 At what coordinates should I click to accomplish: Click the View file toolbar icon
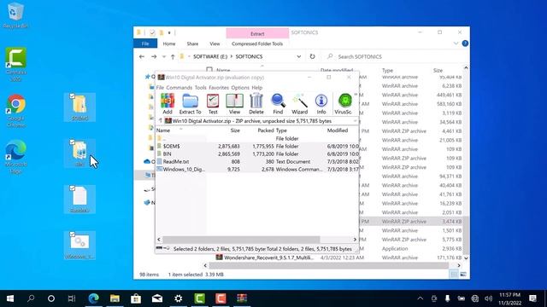tap(234, 104)
